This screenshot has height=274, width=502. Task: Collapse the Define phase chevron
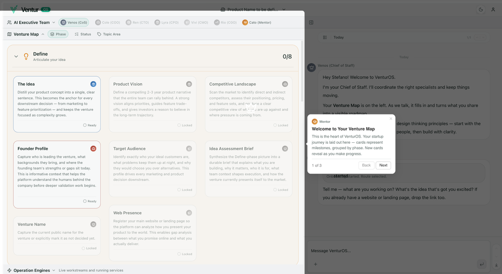click(x=16, y=56)
